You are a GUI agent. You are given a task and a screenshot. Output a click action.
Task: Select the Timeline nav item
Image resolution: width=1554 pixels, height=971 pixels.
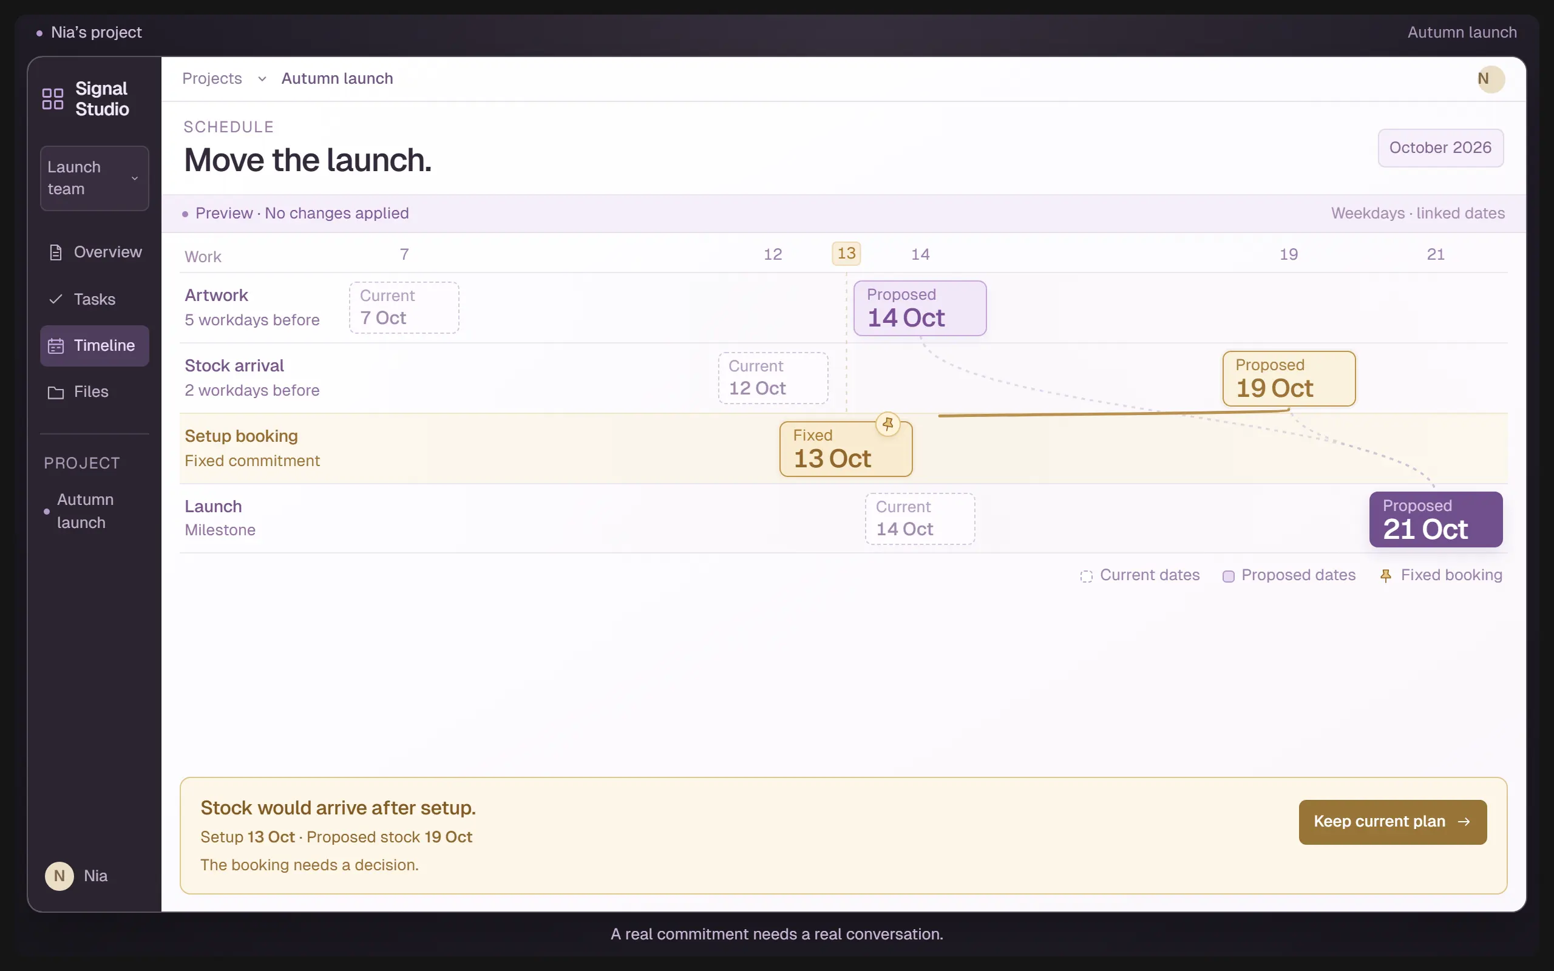pos(95,345)
